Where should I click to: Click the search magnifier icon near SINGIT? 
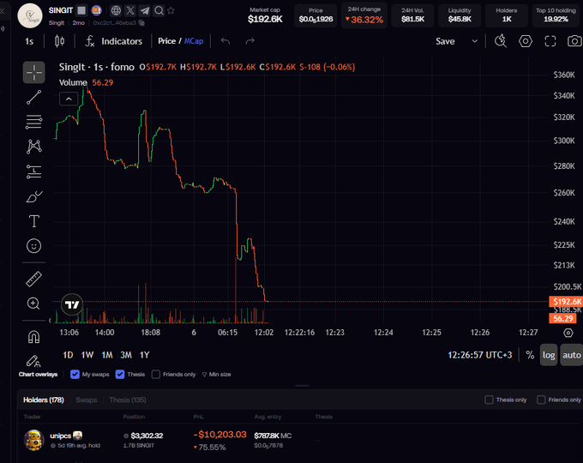159,10
